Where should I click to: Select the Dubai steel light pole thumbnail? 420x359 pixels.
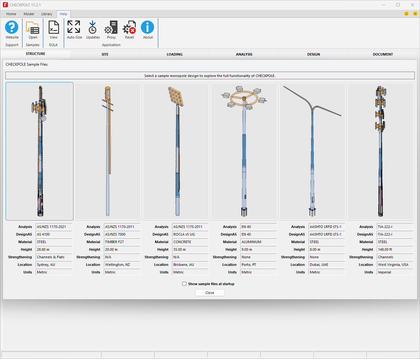(x=312, y=151)
